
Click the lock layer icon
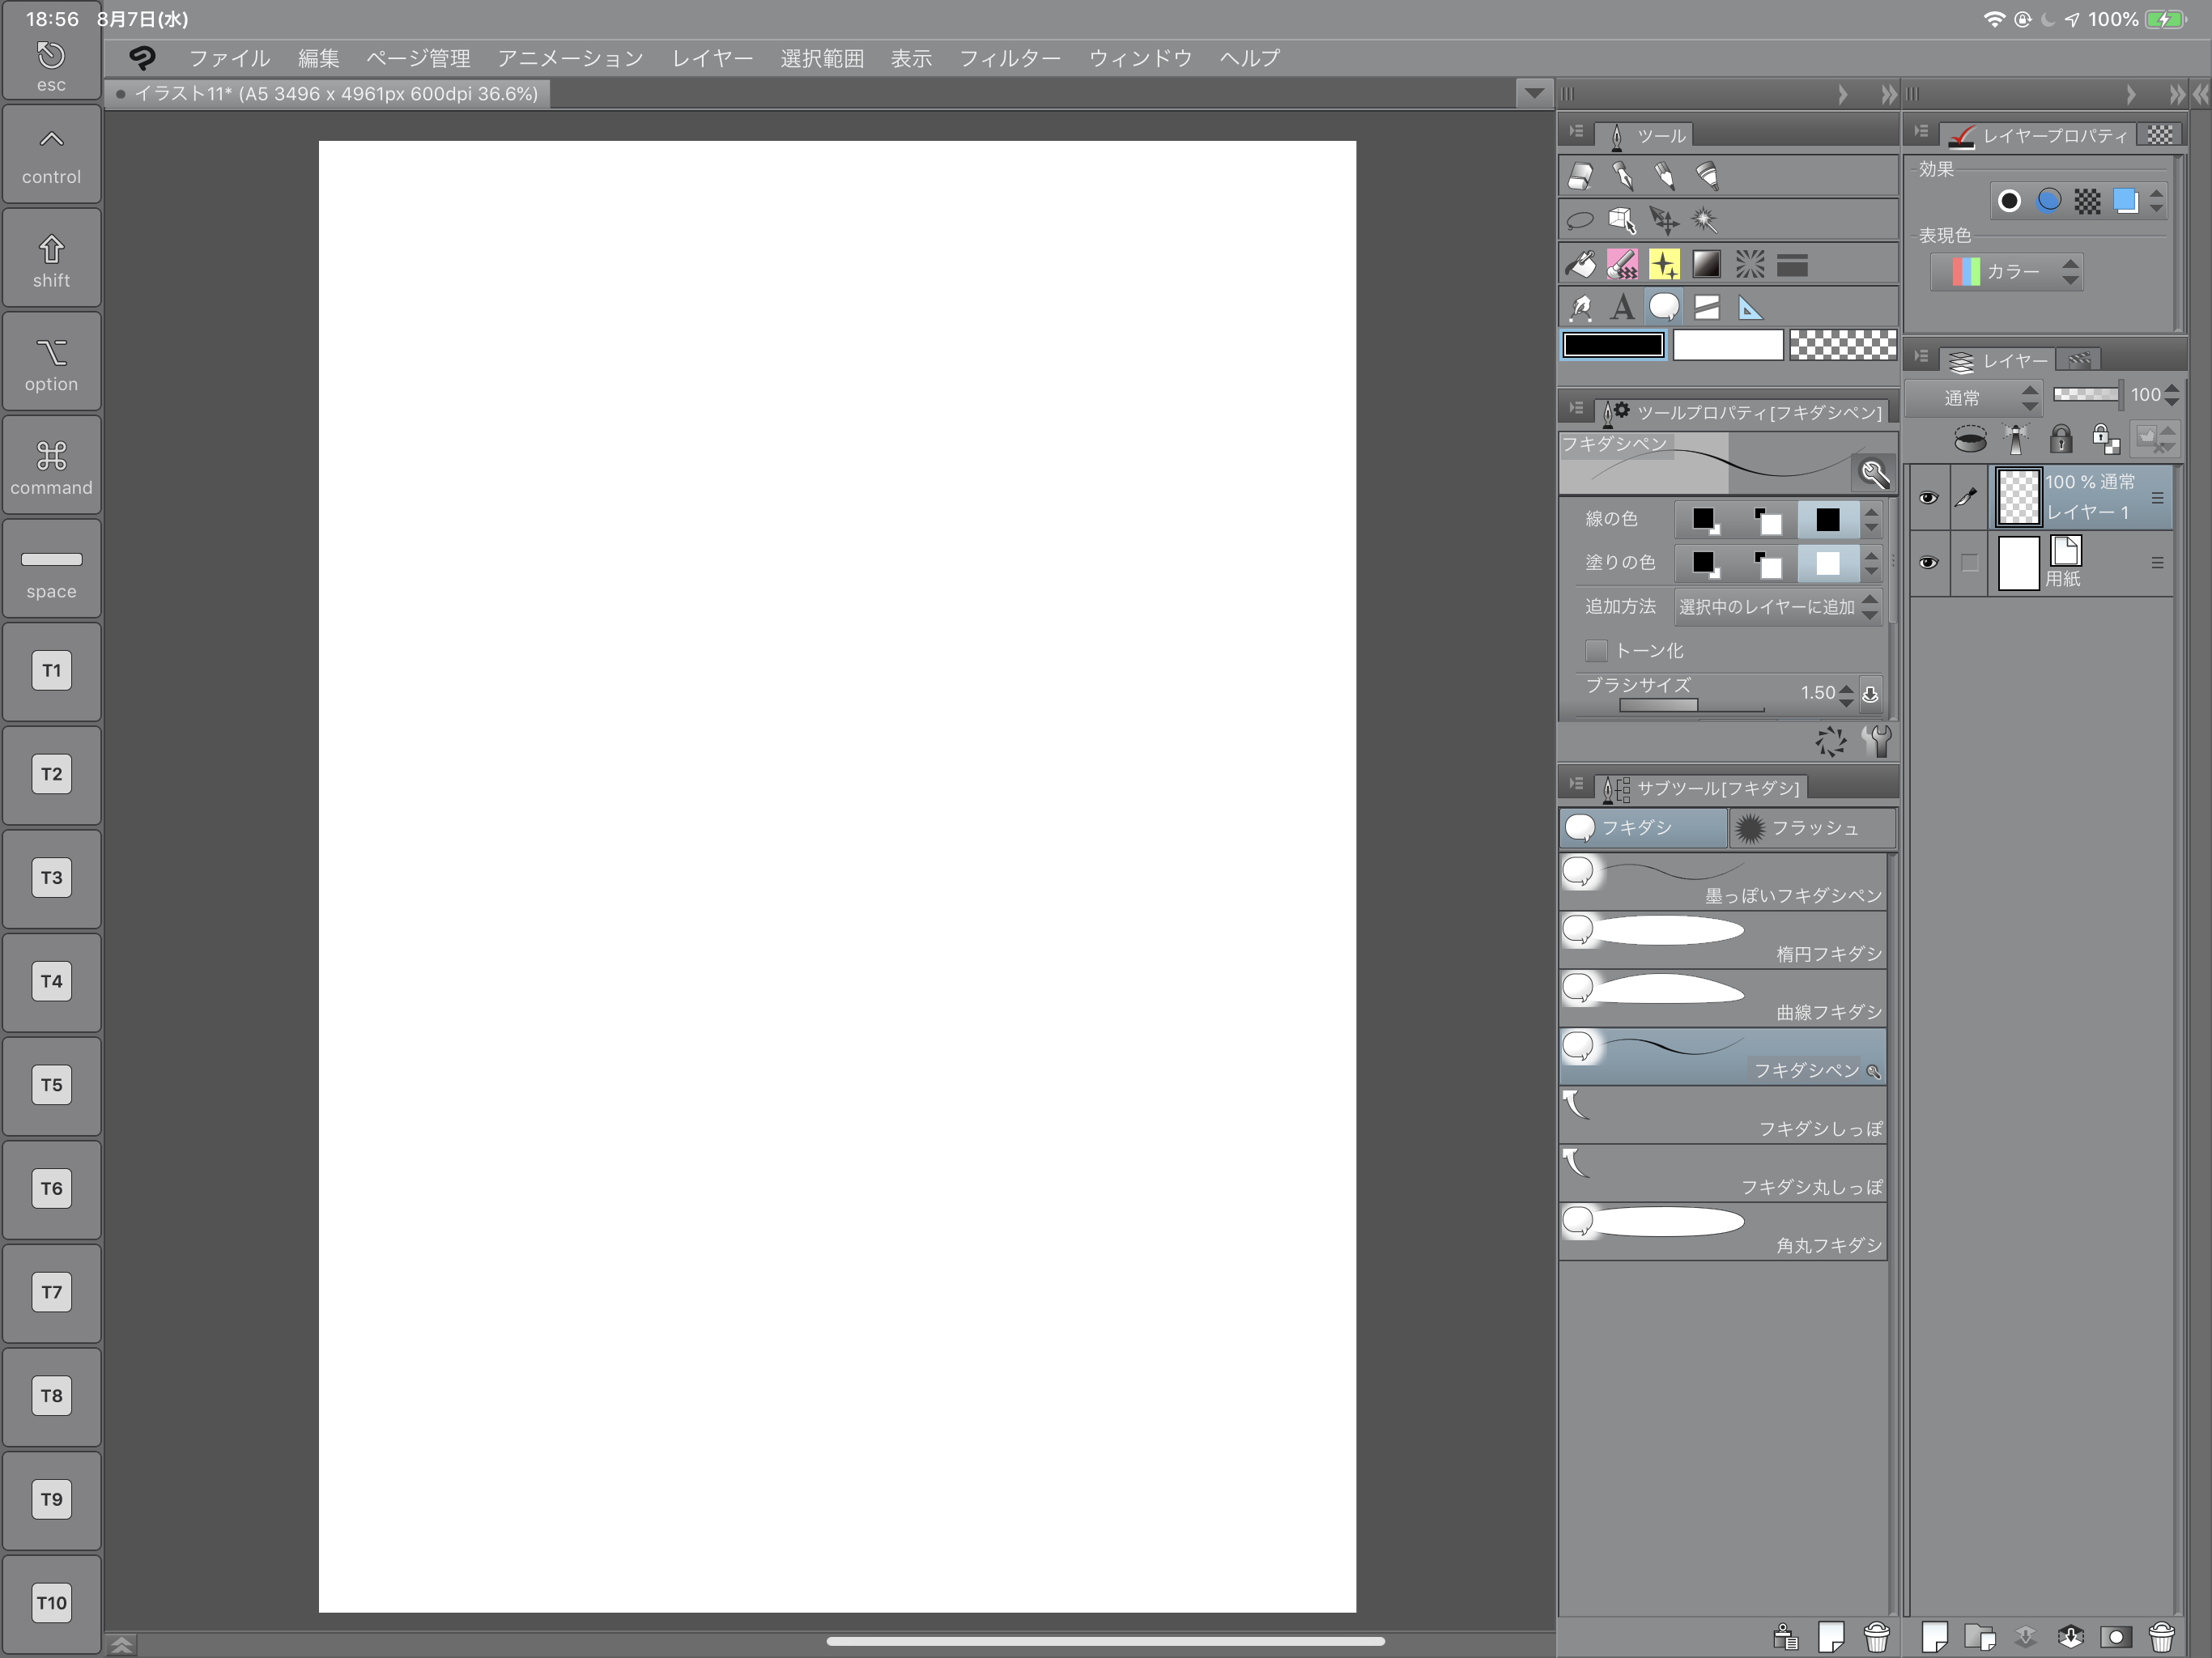[2060, 439]
